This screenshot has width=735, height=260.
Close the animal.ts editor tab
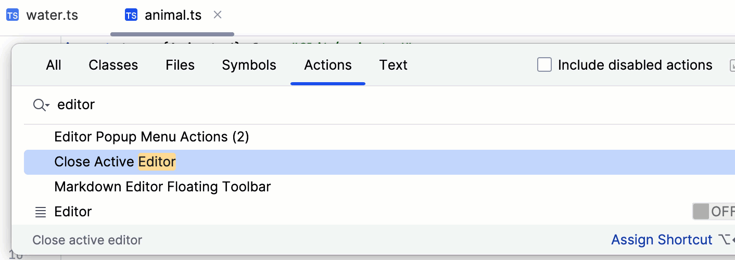[218, 15]
